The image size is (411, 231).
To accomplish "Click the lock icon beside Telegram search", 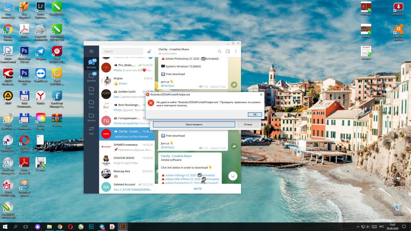I will click(149, 51).
